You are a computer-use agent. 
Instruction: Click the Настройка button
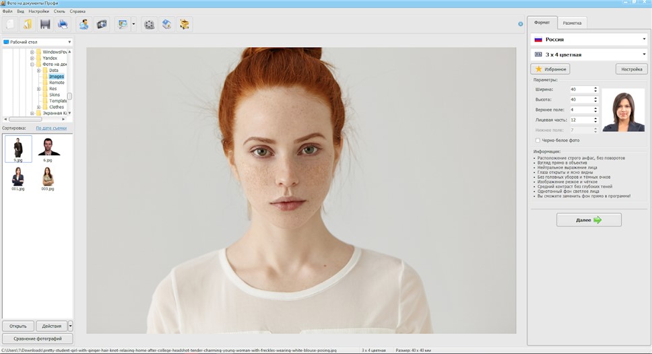pyautogui.click(x=631, y=69)
